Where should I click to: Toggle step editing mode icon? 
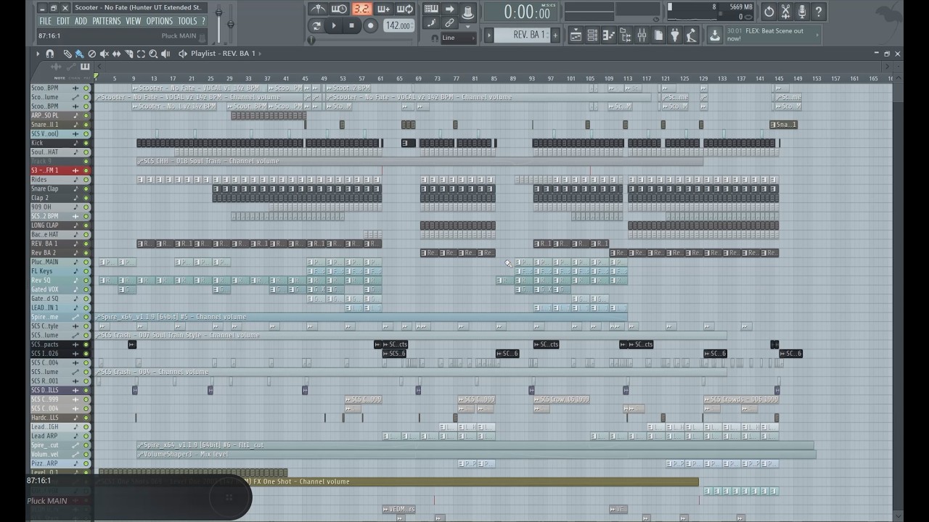(x=432, y=23)
